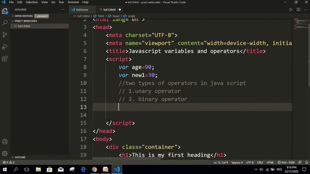
Task: Open the Mail app on the taskbar
Action: pyautogui.click(x=61, y=170)
